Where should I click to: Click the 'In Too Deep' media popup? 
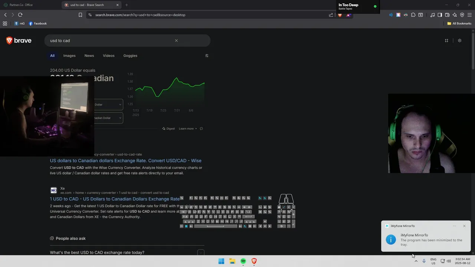pyautogui.click(x=357, y=7)
